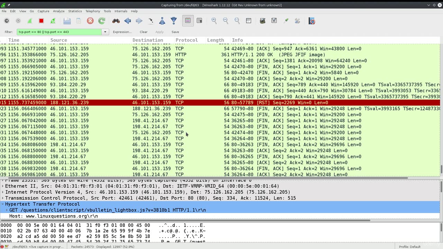Viewport: 443px width, 249px height.
Task: Stop the running capture (red square)
Action: [41, 21]
